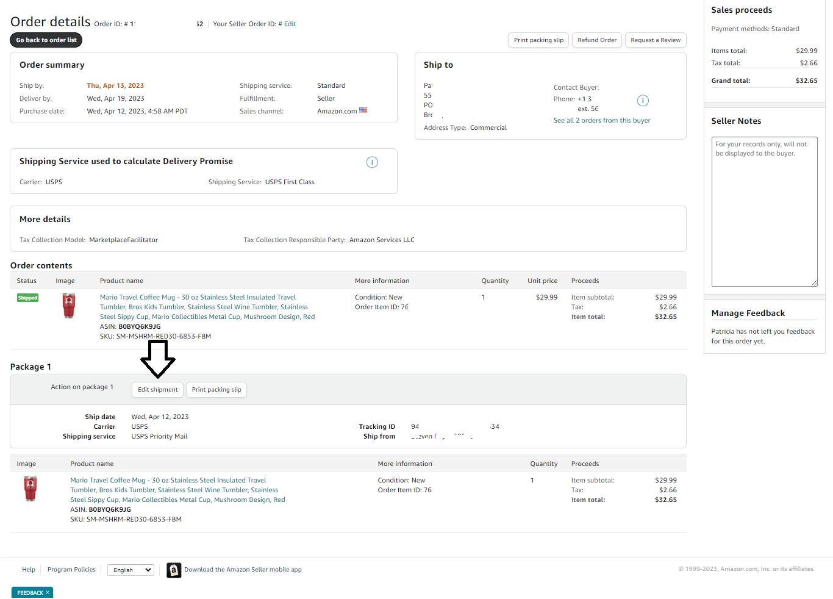Click the upper Print packing slip button

click(x=538, y=40)
